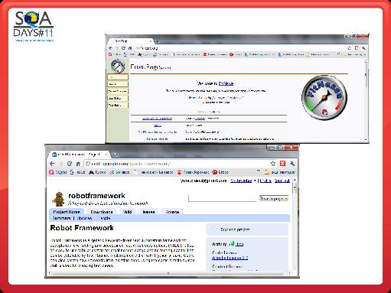Open other bookmarks folder in lower browser
Image resolution: width=391 pixels, height=293 pixels.
coord(280,172)
